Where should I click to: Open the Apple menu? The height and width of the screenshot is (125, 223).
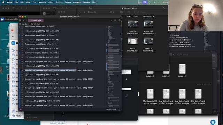[x=3, y=2]
